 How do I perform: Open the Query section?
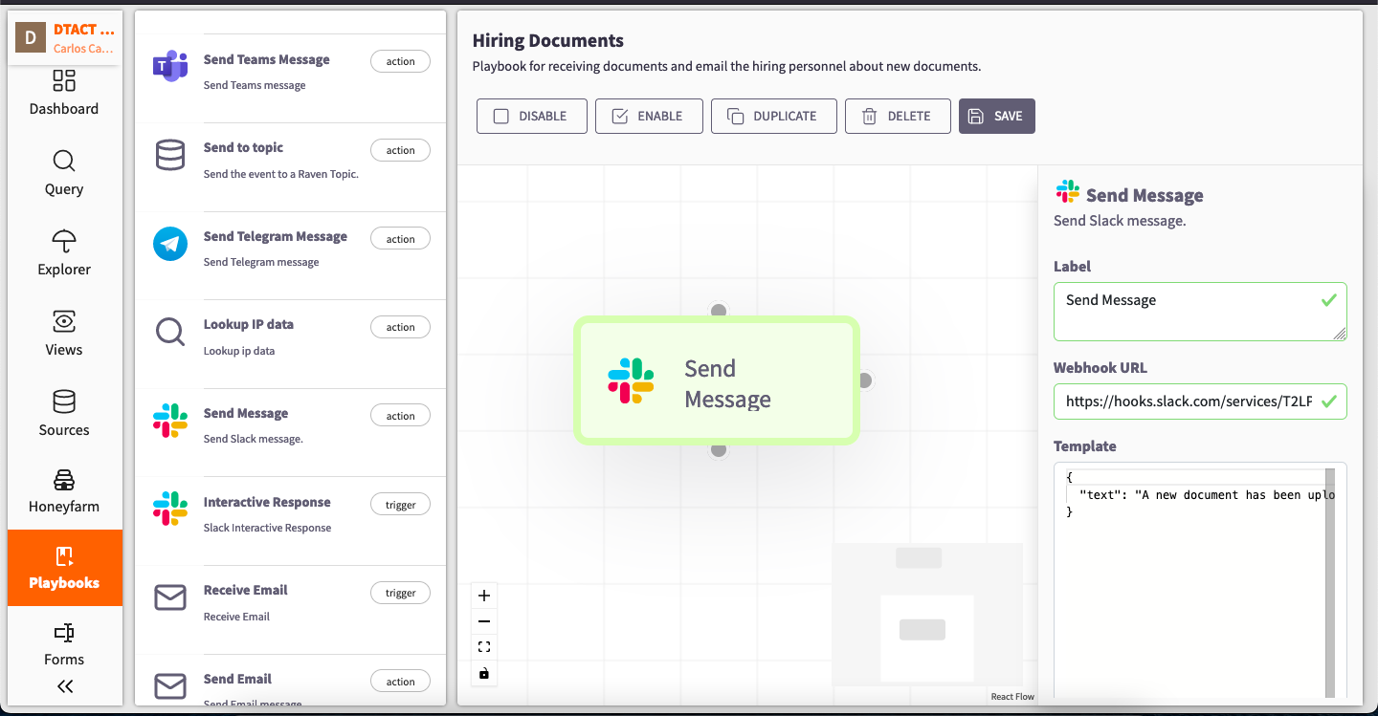pos(64,173)
